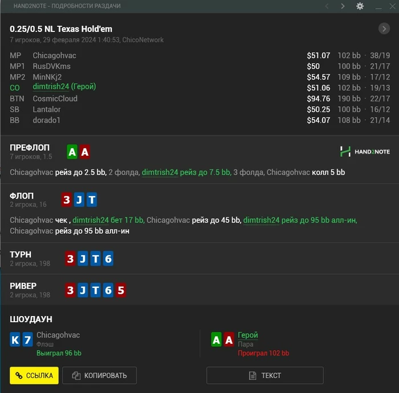Click the red ace card in showdown
The height and width of the screenshot is (393, 399).
tap(229, 339)
